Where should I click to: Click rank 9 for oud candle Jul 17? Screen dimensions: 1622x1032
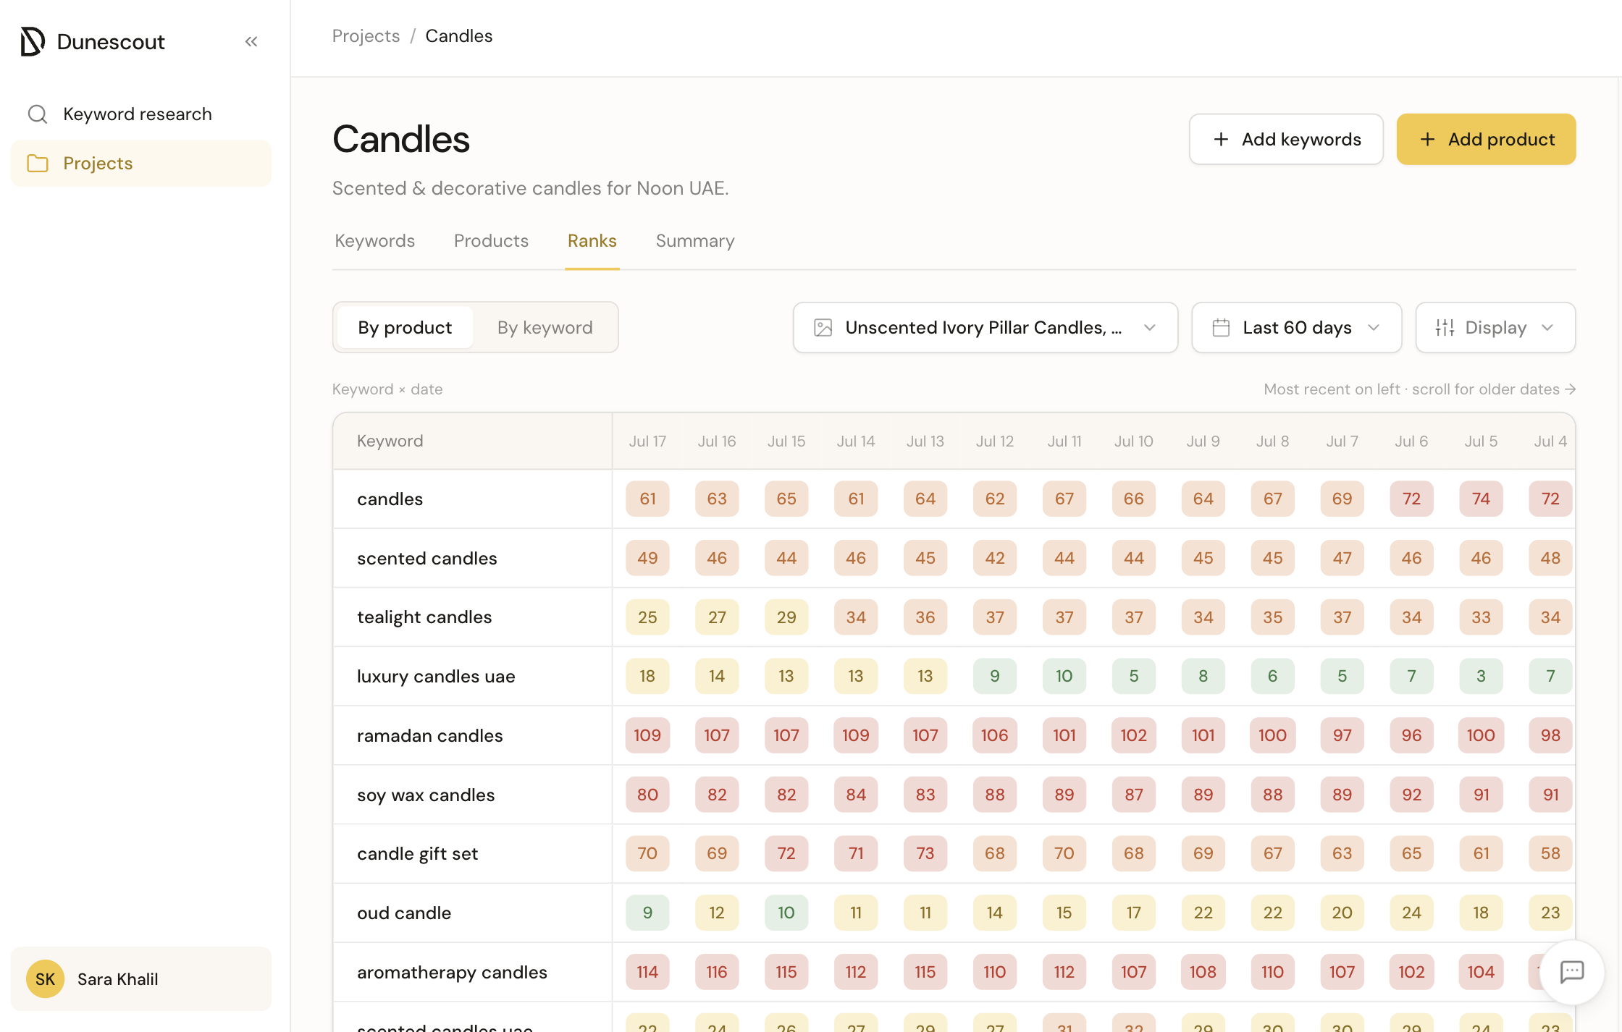coord(647,913)
